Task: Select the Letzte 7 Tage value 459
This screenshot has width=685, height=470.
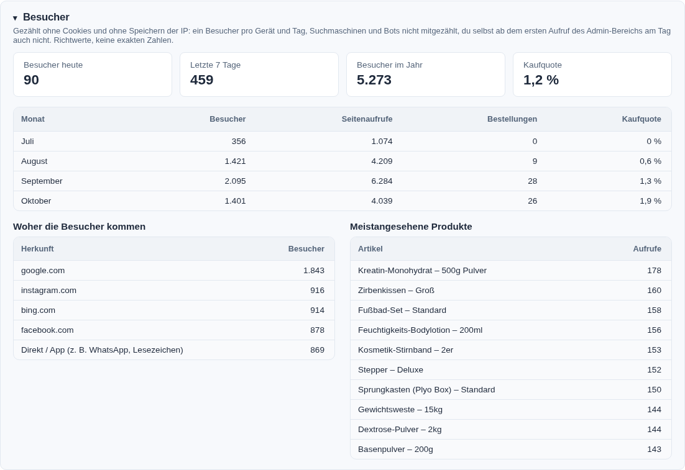Action: [202, 80]
